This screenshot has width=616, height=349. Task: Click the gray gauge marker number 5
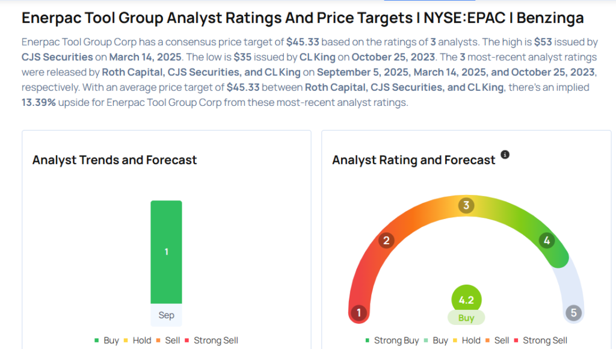[573, 313]
